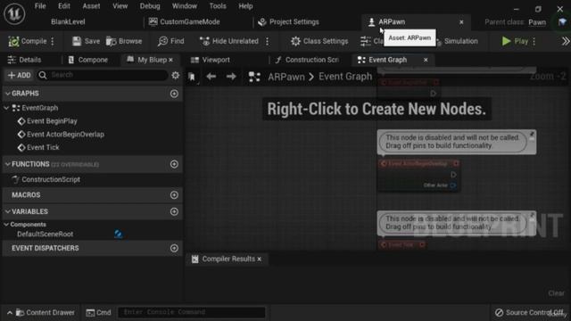Image resolution: width=571 pixels, height=321 pixels.
Task: Open the Tools menu
Action: pyautogui.click(x=218, y=6)
